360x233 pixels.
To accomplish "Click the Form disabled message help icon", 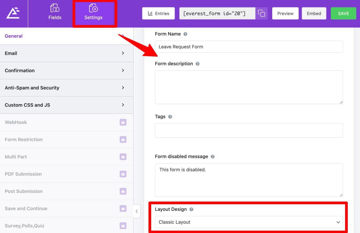I will 213,157.
